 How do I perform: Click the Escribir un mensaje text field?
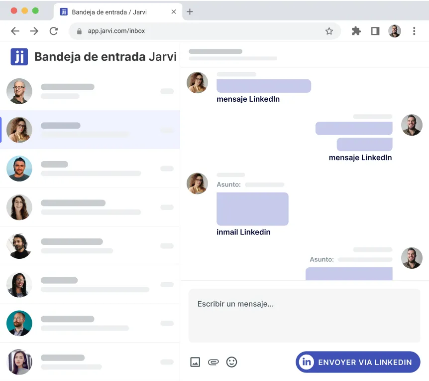(x=304, y=315)
